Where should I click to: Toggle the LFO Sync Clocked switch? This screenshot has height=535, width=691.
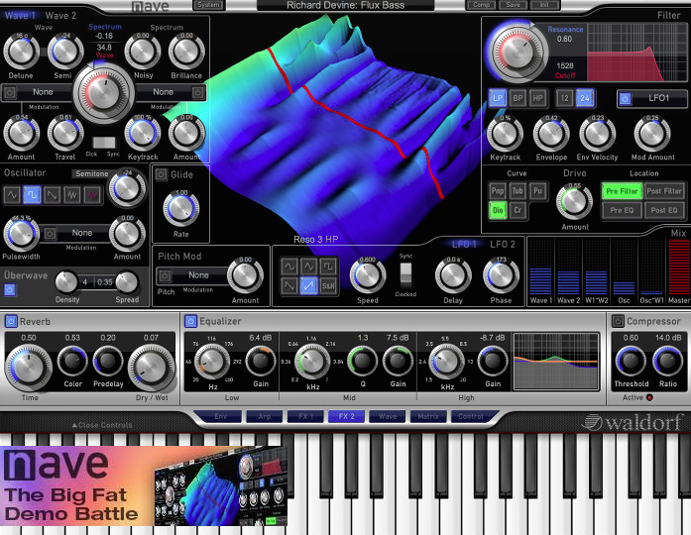pyautogui.click(x=405, y=274)
